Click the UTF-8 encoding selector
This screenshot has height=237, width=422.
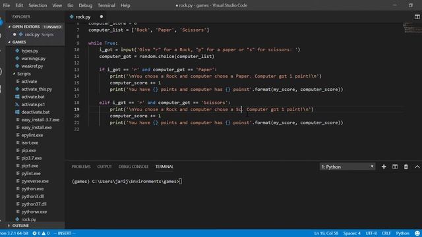point(371,233)
